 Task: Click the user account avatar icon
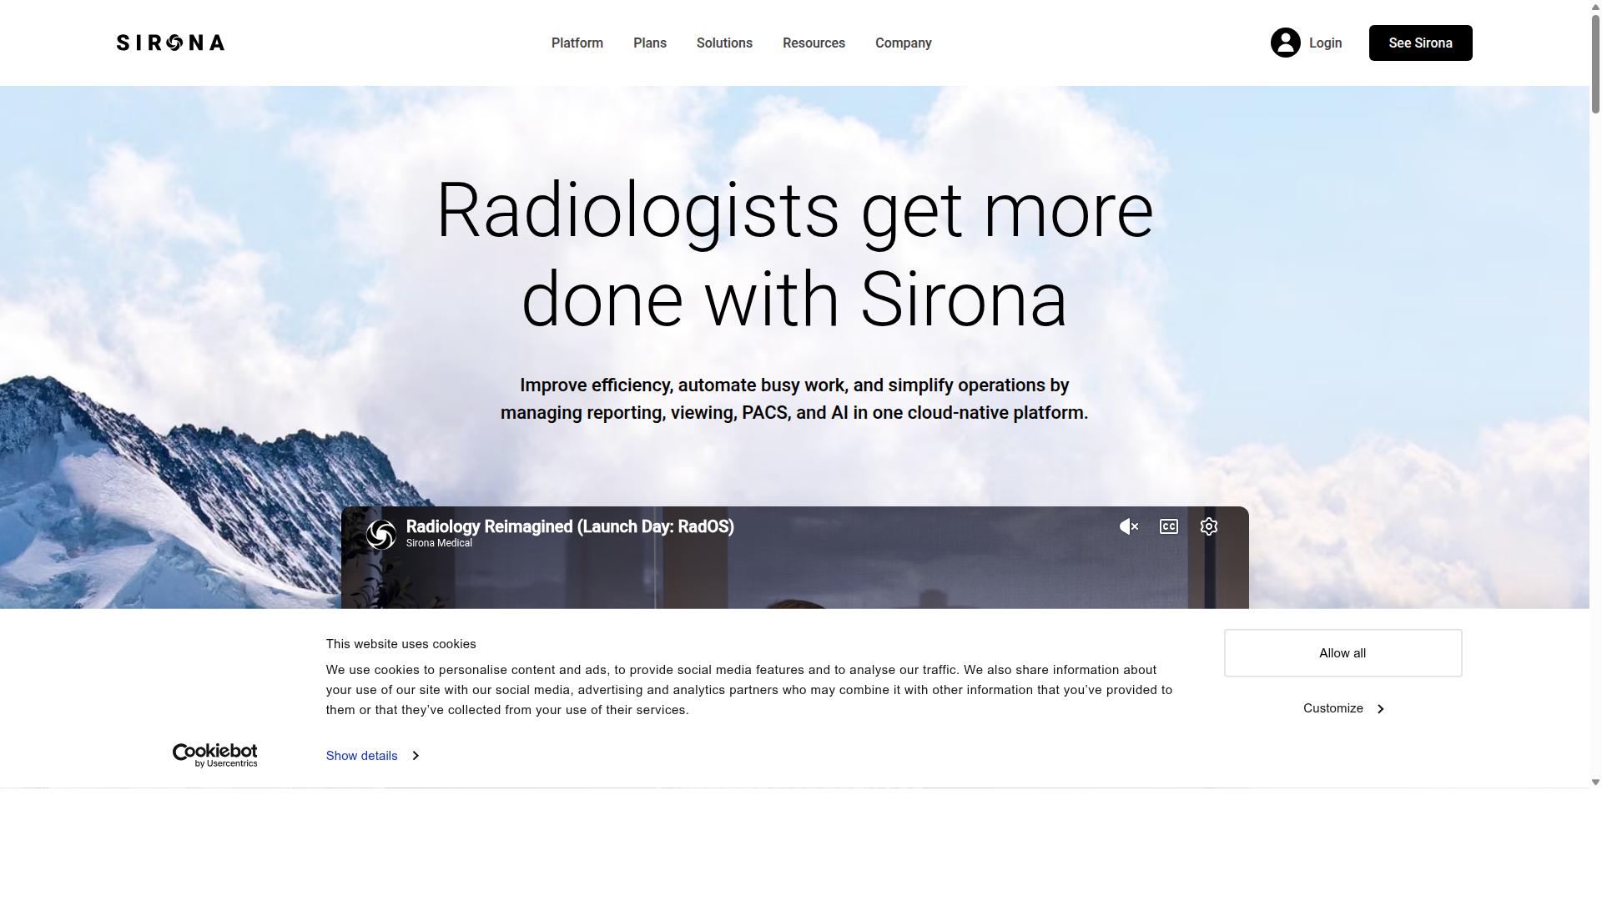click(1286, 43)
